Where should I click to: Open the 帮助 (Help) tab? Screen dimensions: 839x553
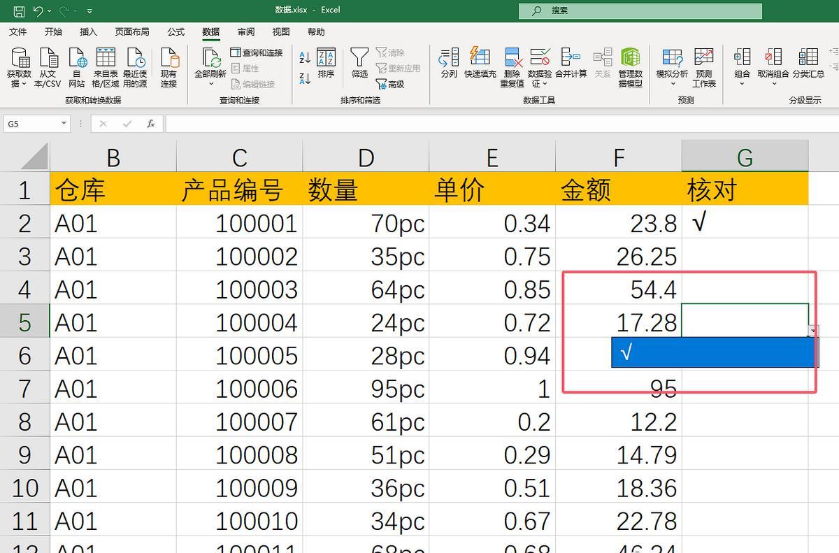tap(316, 31)
